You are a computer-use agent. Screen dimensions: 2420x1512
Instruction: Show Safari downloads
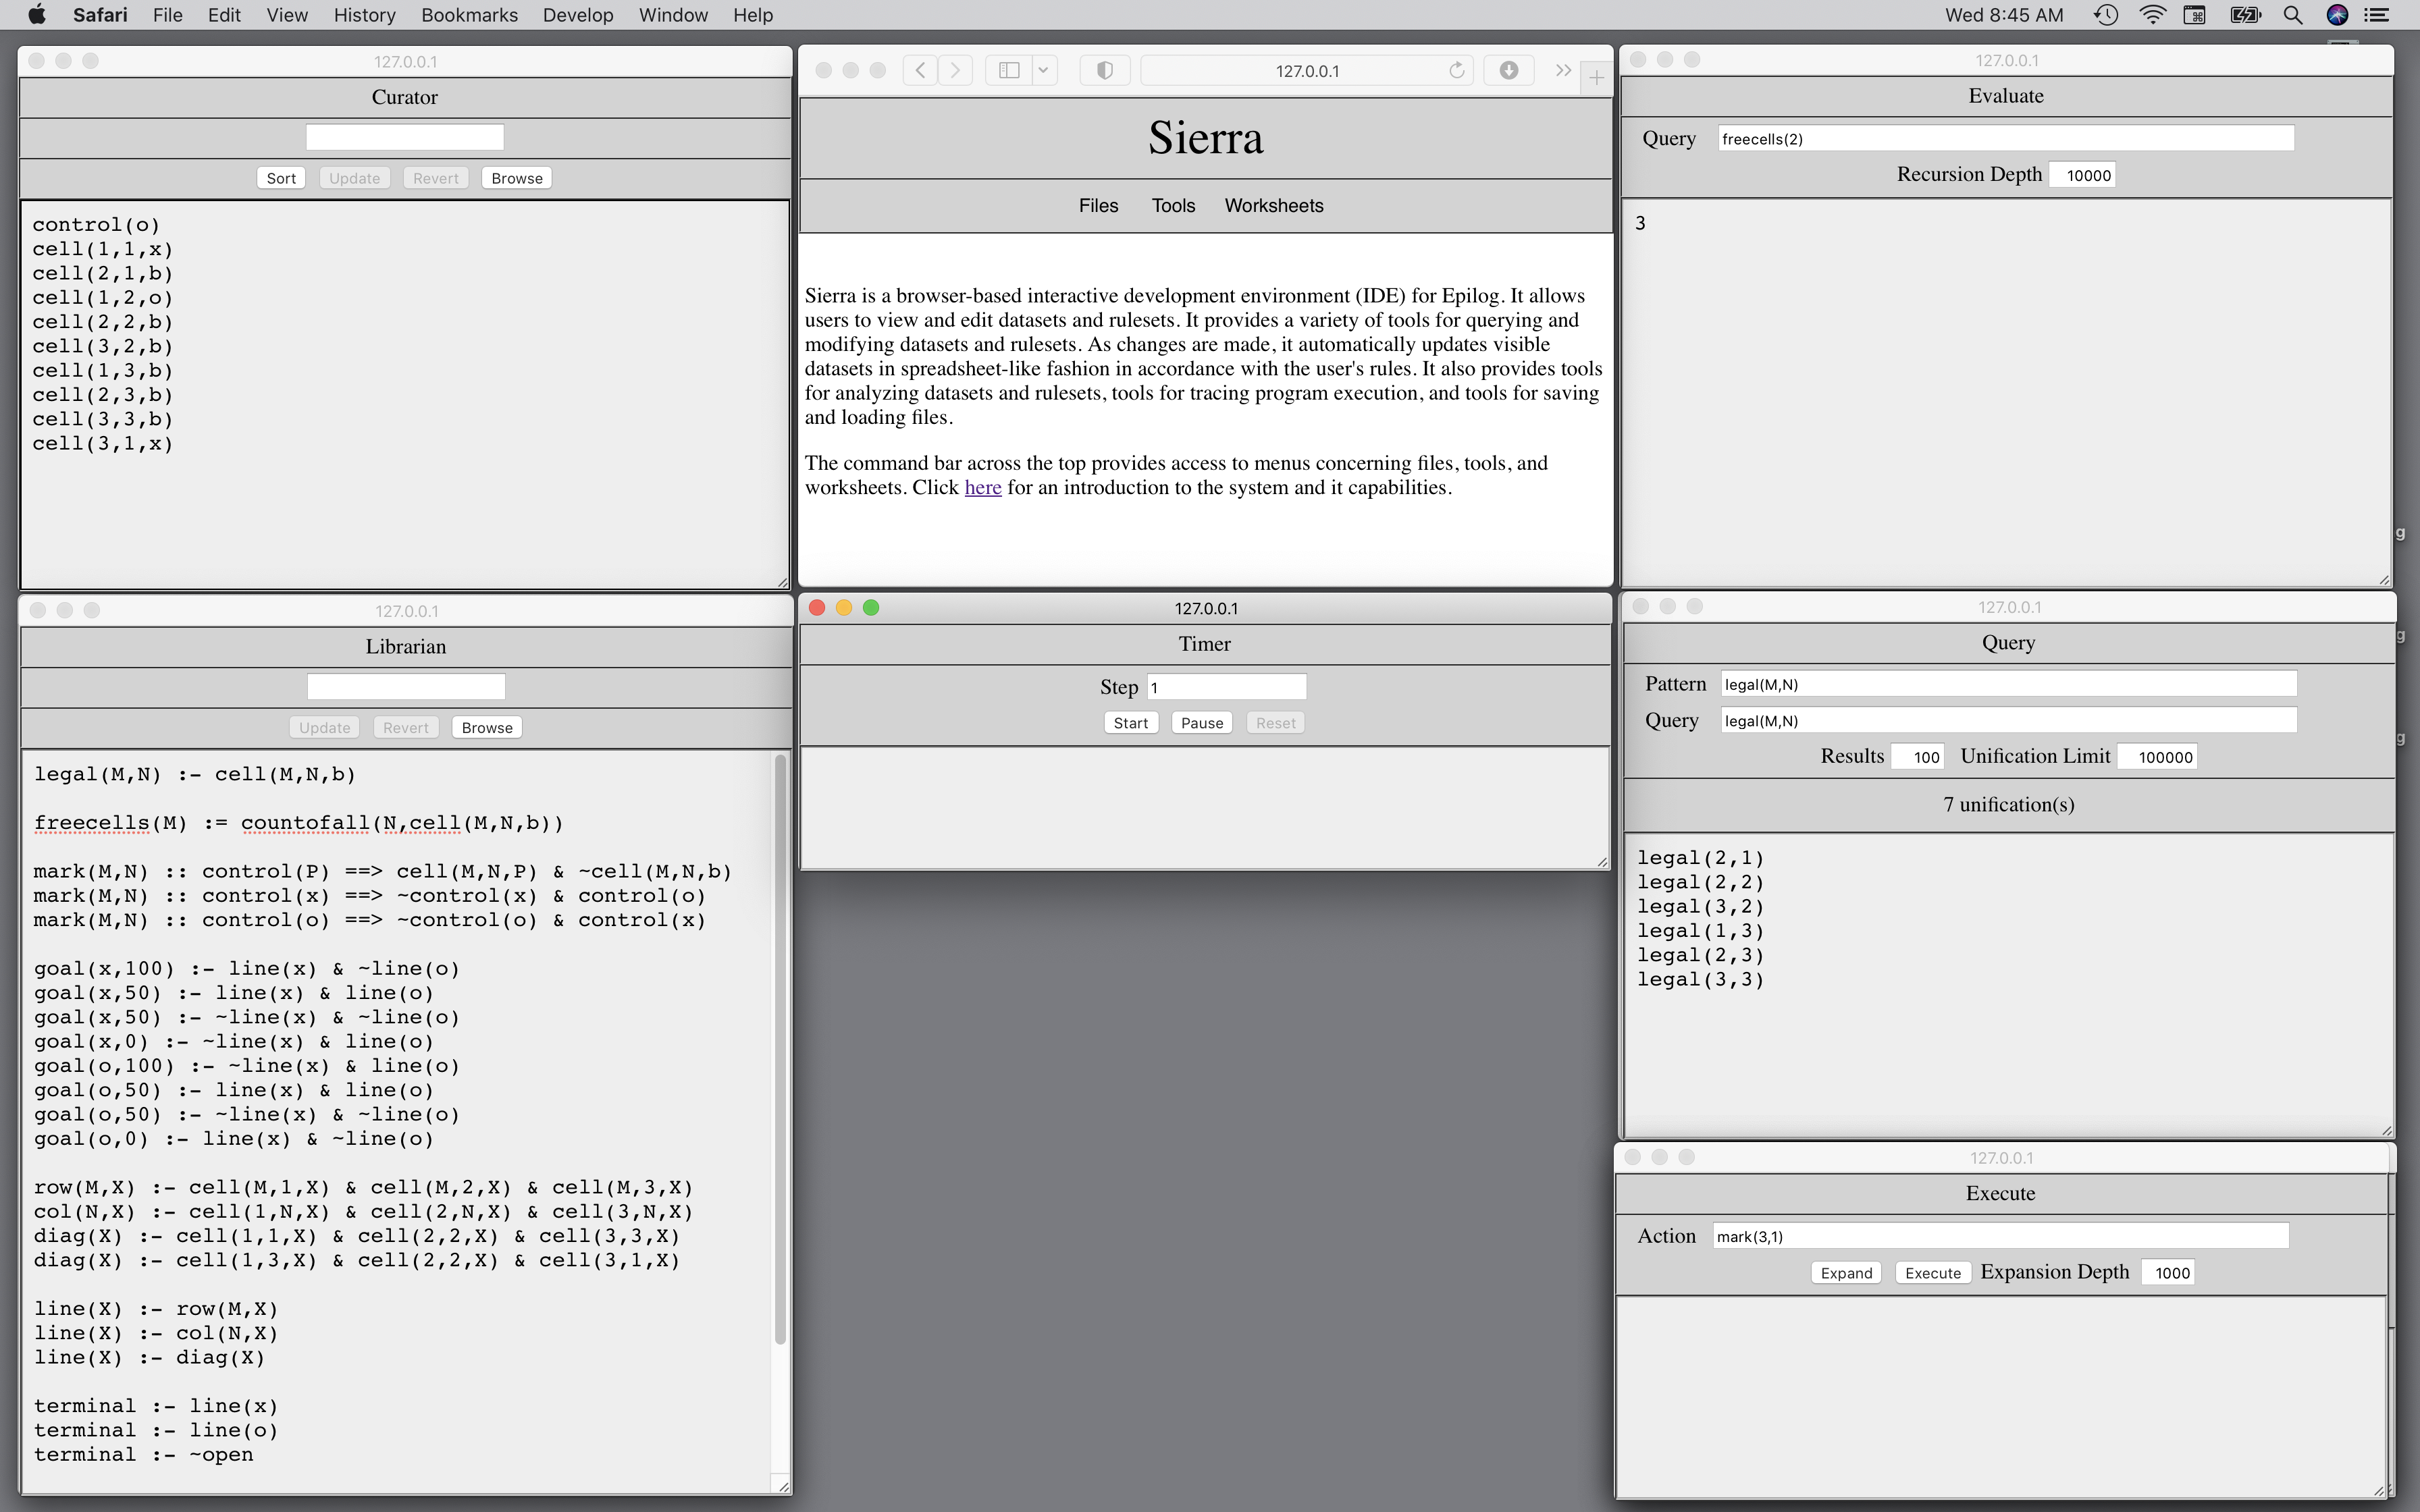point(1508,70)
